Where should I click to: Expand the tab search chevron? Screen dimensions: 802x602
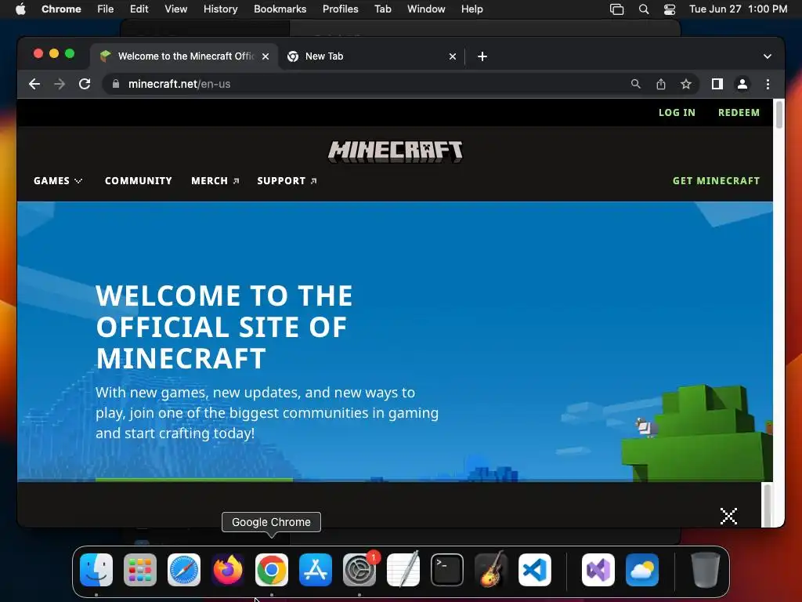(x=768, y=56)
